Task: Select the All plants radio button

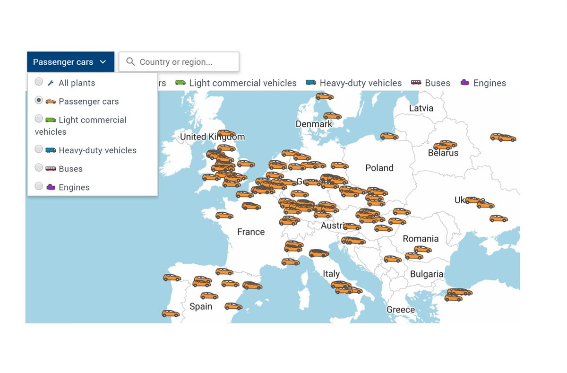Action: 39,82
